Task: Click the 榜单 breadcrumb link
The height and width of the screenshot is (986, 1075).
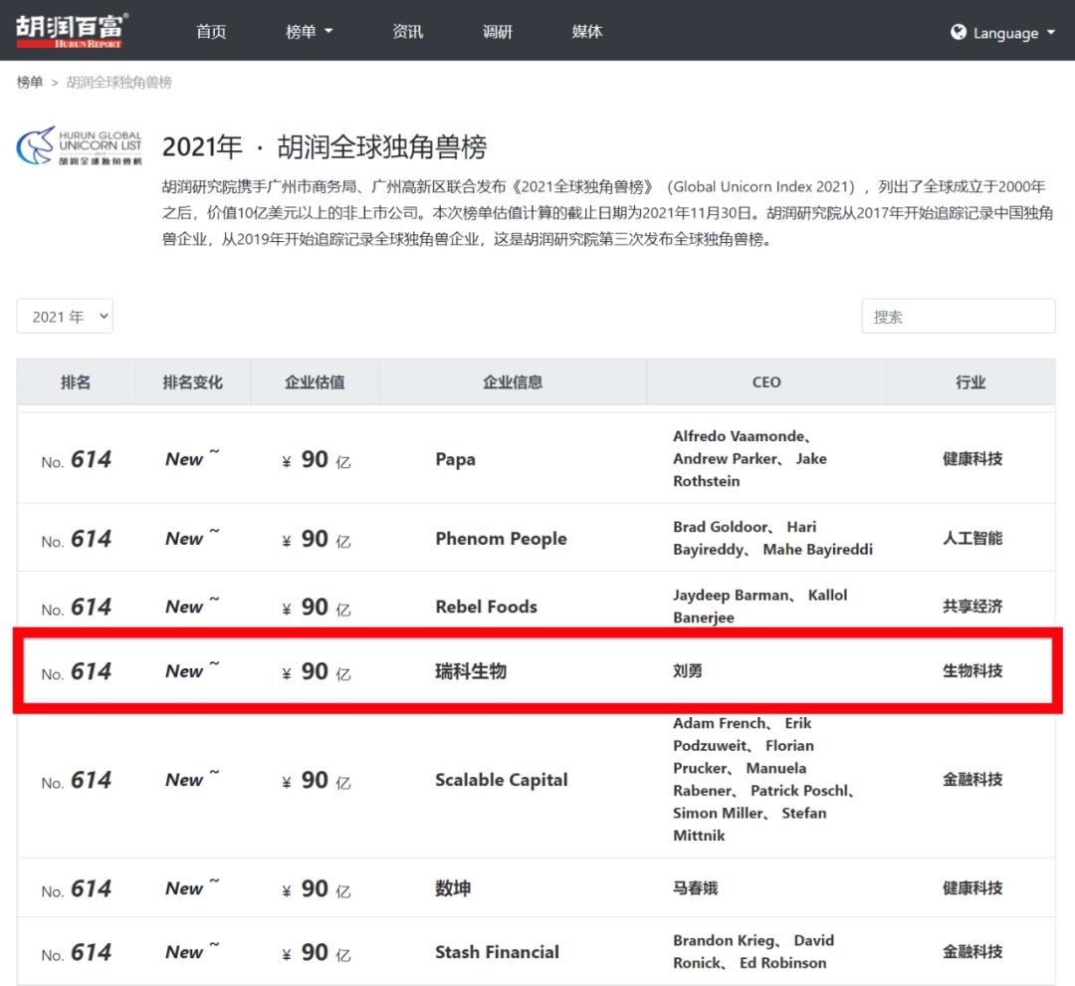Action: click(x=30, y=83)
